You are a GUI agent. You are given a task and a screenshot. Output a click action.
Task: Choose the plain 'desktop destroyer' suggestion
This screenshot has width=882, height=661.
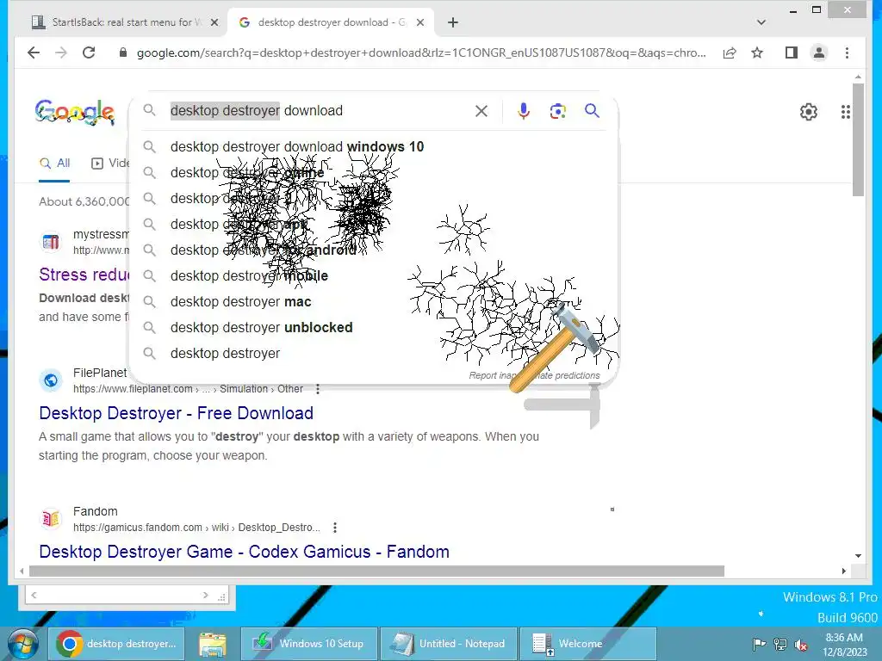pos(225,354)
